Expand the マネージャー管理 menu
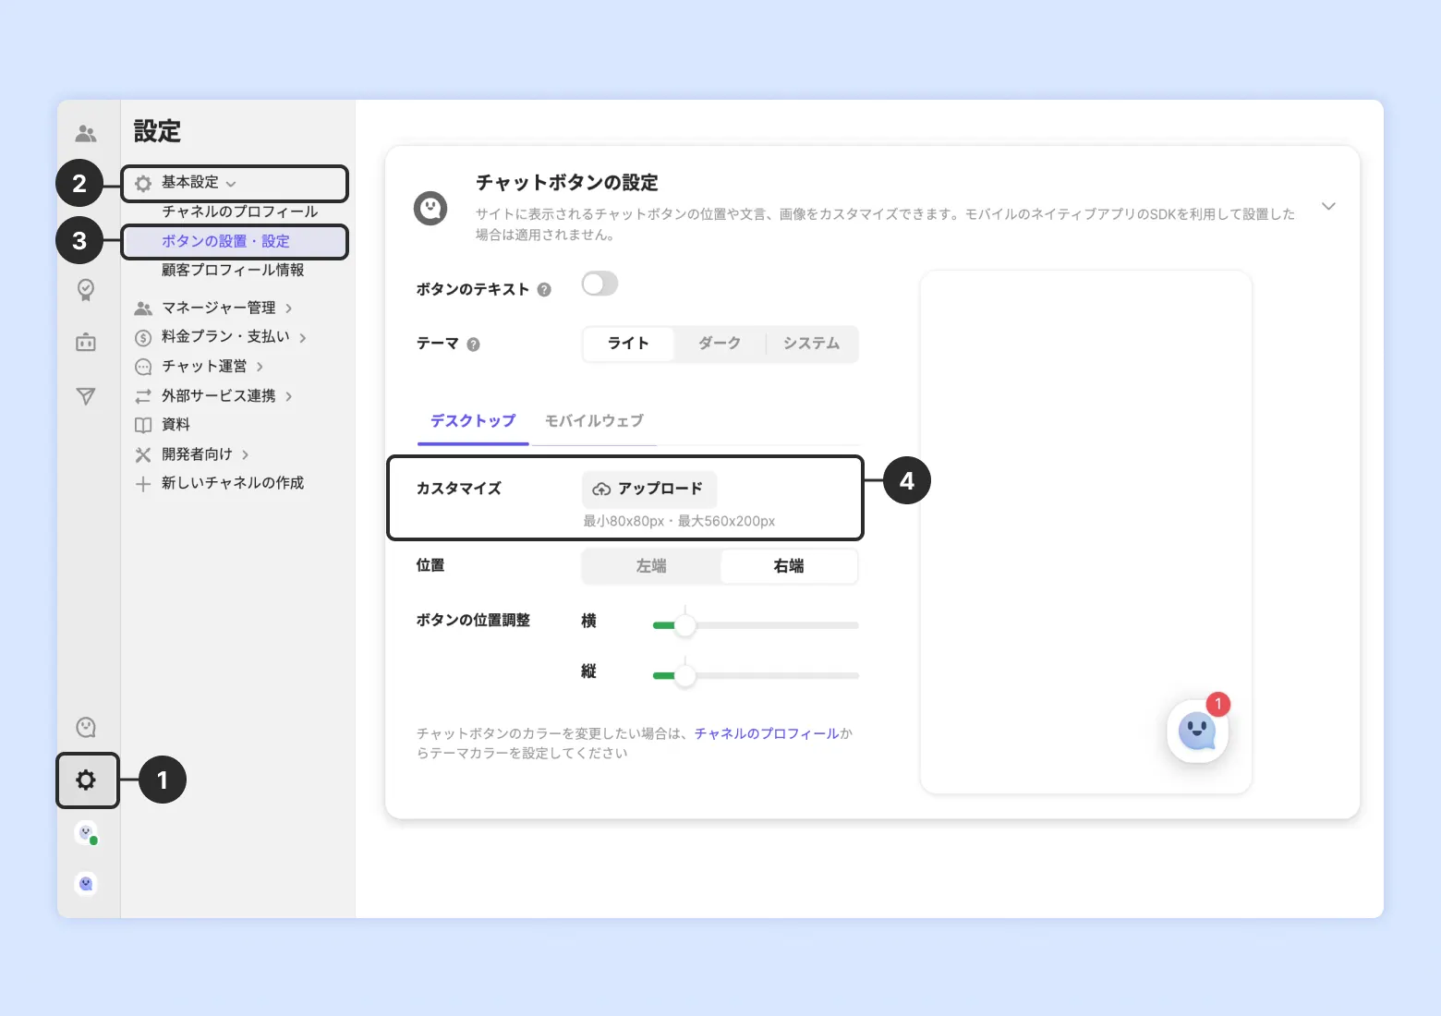1441x1016 pixels. coord(289,308)
